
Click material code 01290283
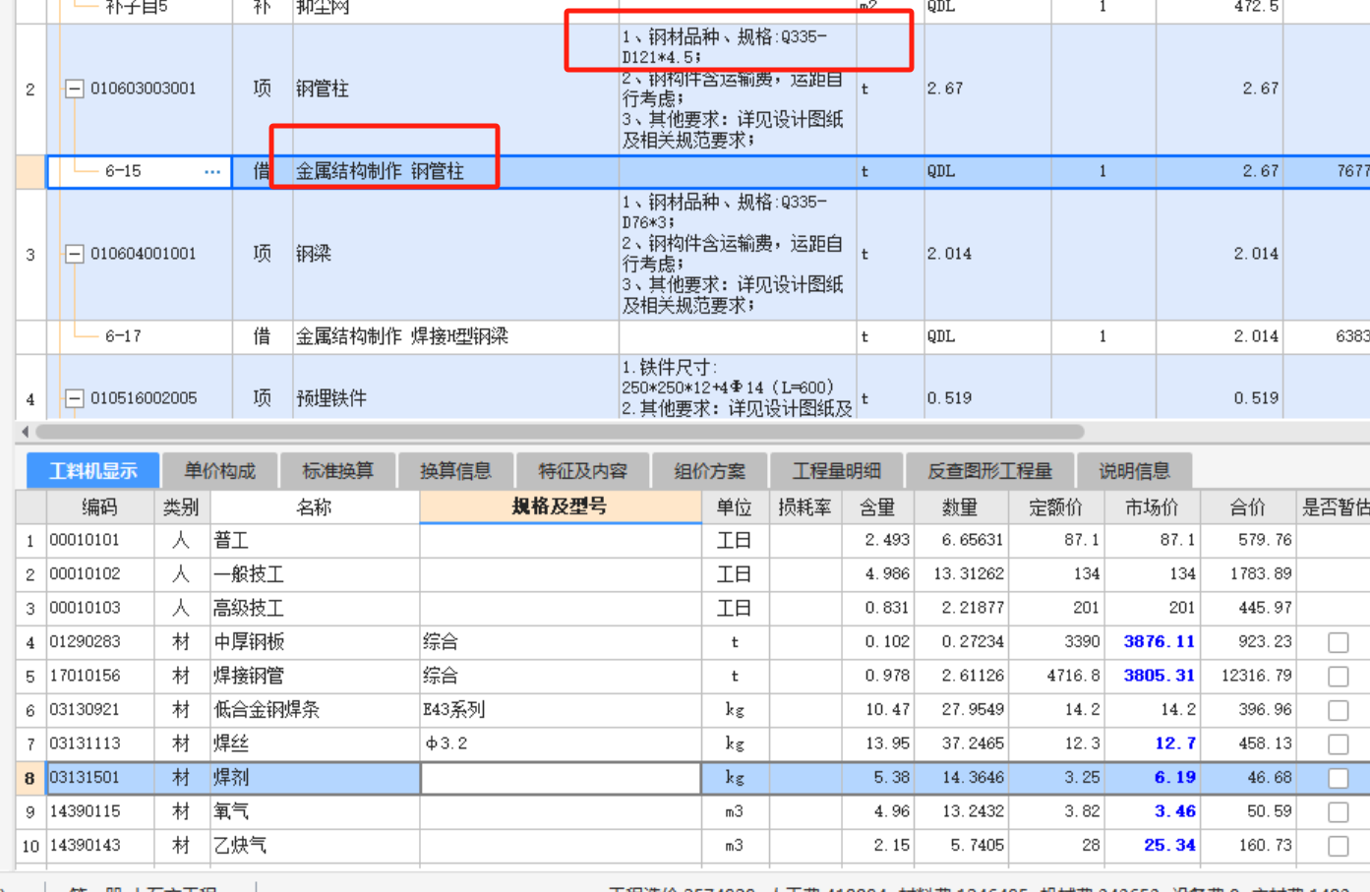click(85, 642)
